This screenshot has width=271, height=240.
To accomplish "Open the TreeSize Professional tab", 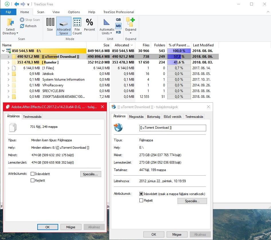I will (x=118, y=12).
